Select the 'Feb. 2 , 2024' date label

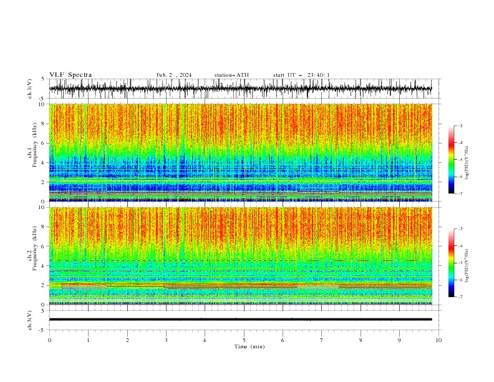click(x=174, y=75)
